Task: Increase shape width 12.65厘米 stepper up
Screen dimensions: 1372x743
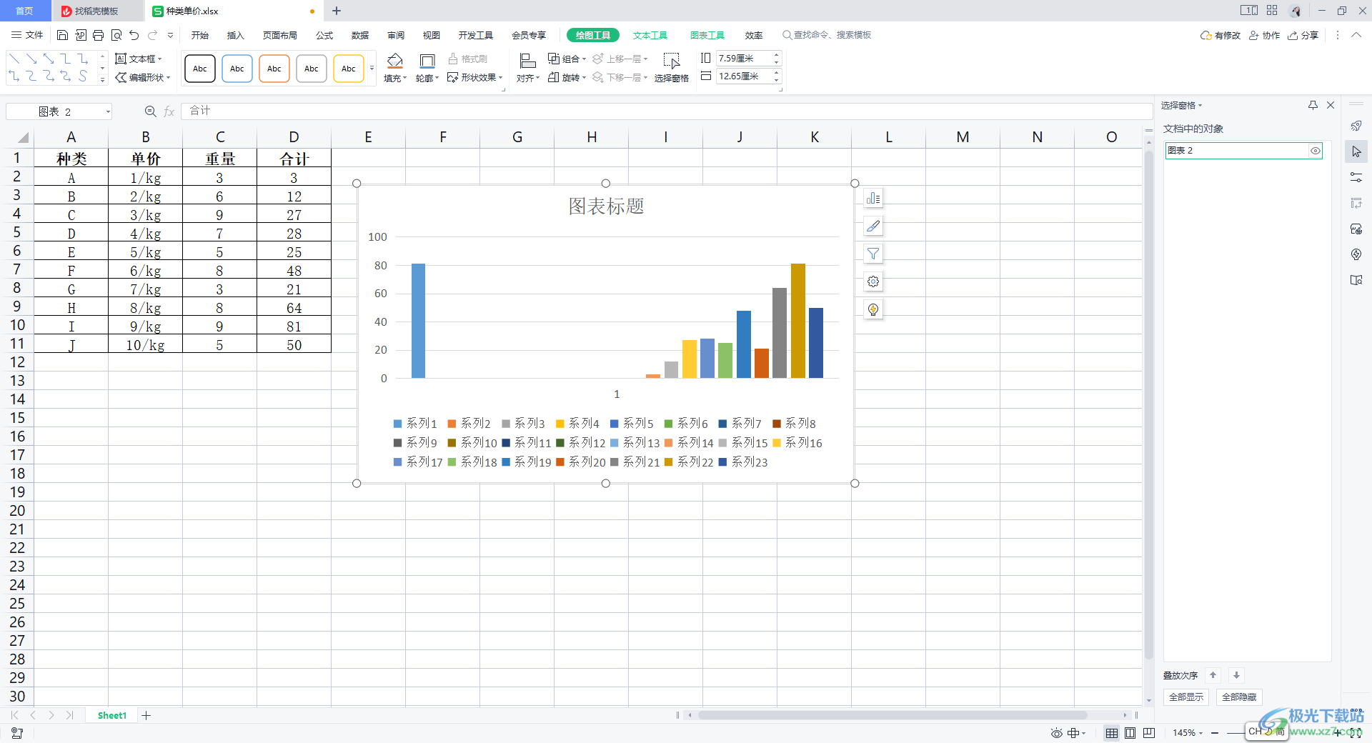Action: click(x=777, y=73)
